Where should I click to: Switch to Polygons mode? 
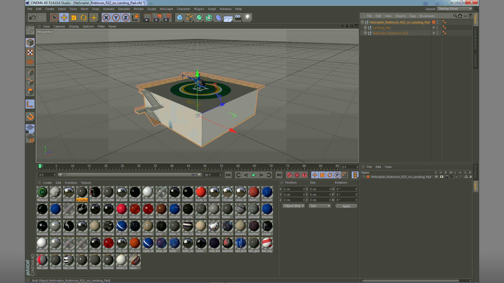tap(30, 92)
